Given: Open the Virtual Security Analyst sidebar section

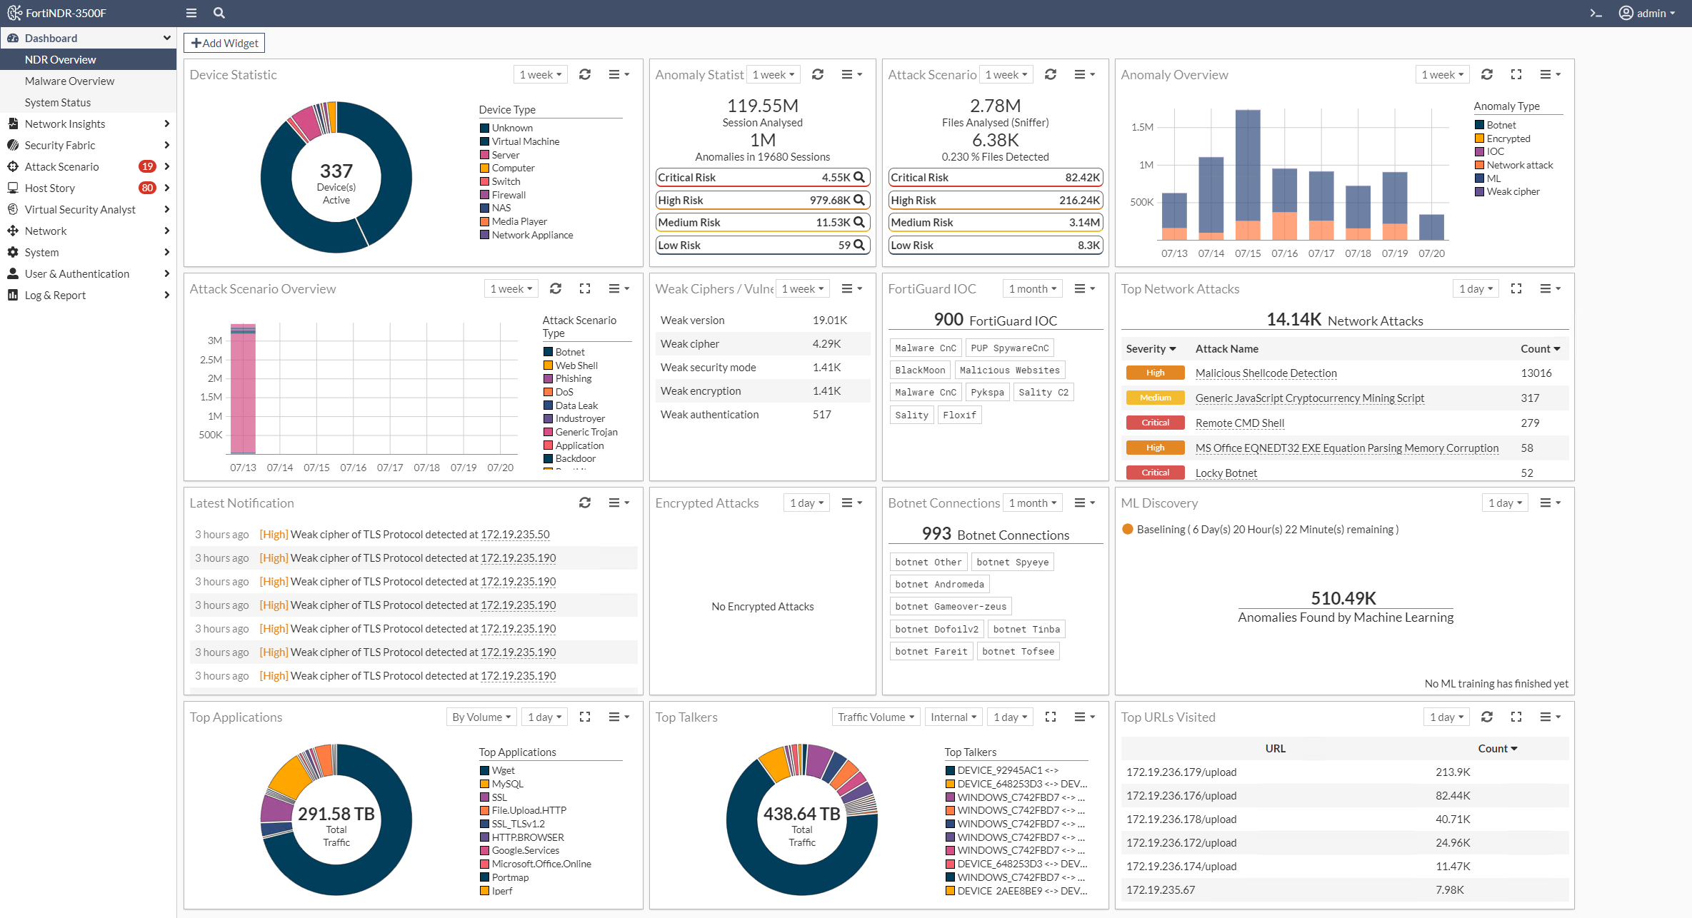Looking at the screenshot, I should pyautogui.click(x=80, y=209).
